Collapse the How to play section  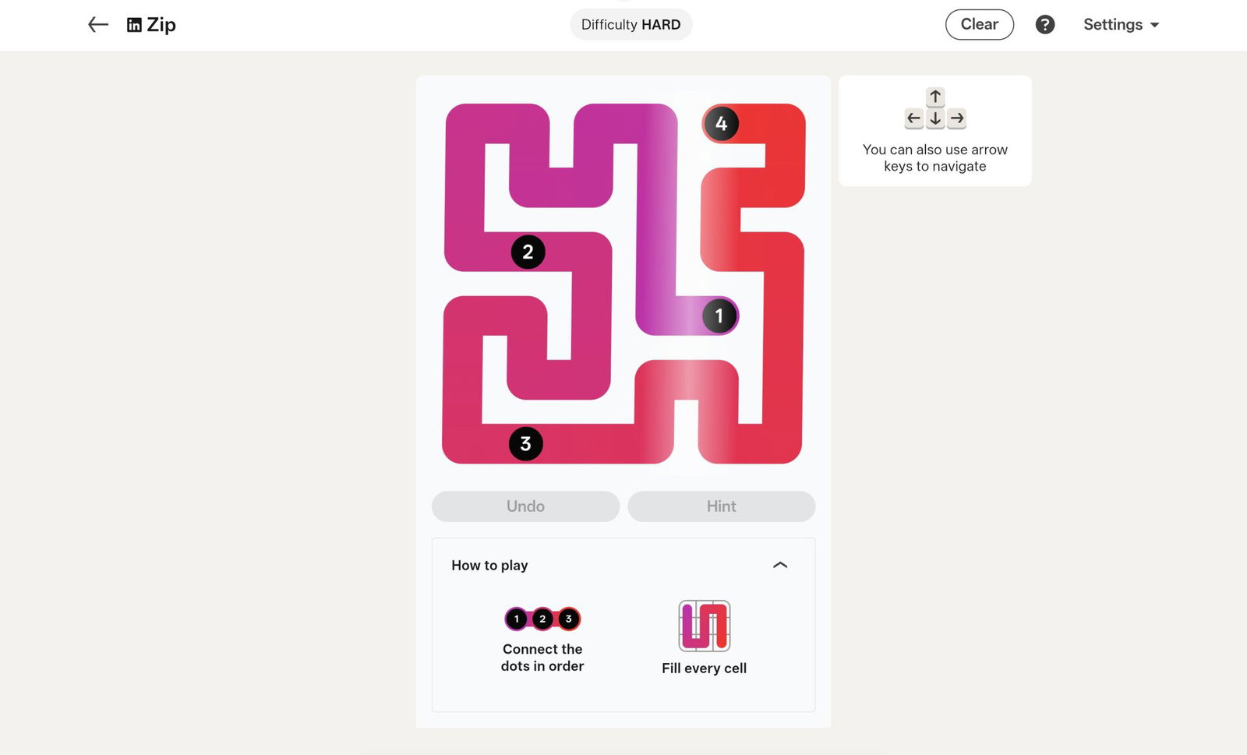(779, 565)
